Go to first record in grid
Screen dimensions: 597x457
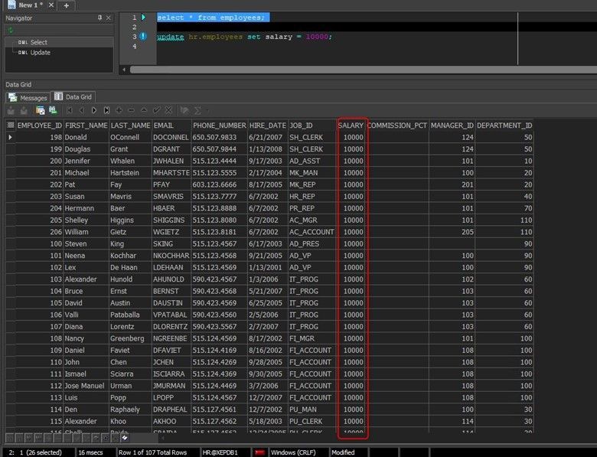[x=70, y=110]
